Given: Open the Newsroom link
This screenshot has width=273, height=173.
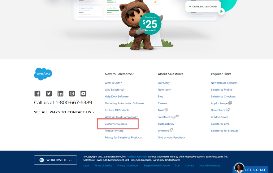Looking at the screenshot, I should [x=164, y=90].
